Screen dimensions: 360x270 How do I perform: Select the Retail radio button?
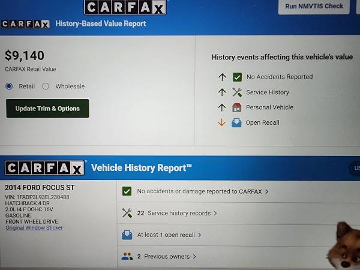click(9, 86)
